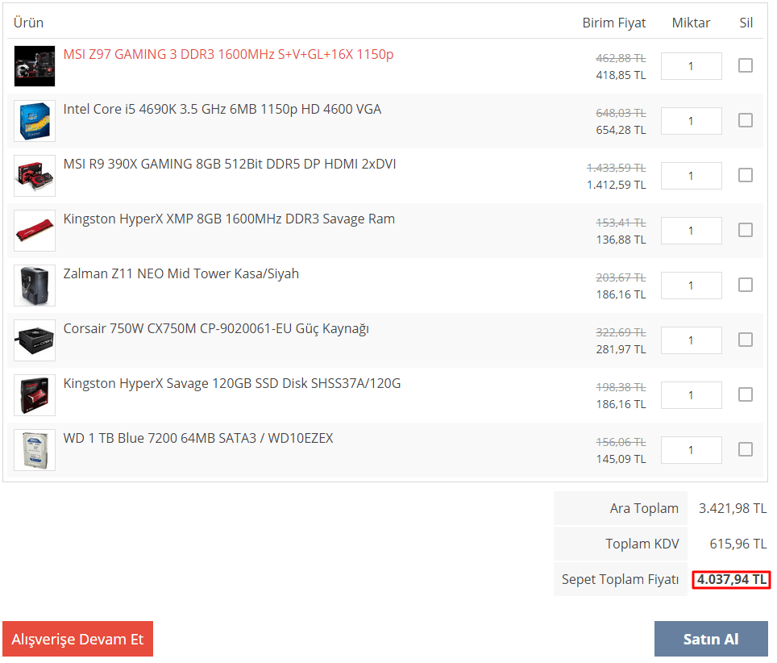777x663 pixels.
Task: Click struck-through price 1.433,59 TL
Action: [617, 168]
